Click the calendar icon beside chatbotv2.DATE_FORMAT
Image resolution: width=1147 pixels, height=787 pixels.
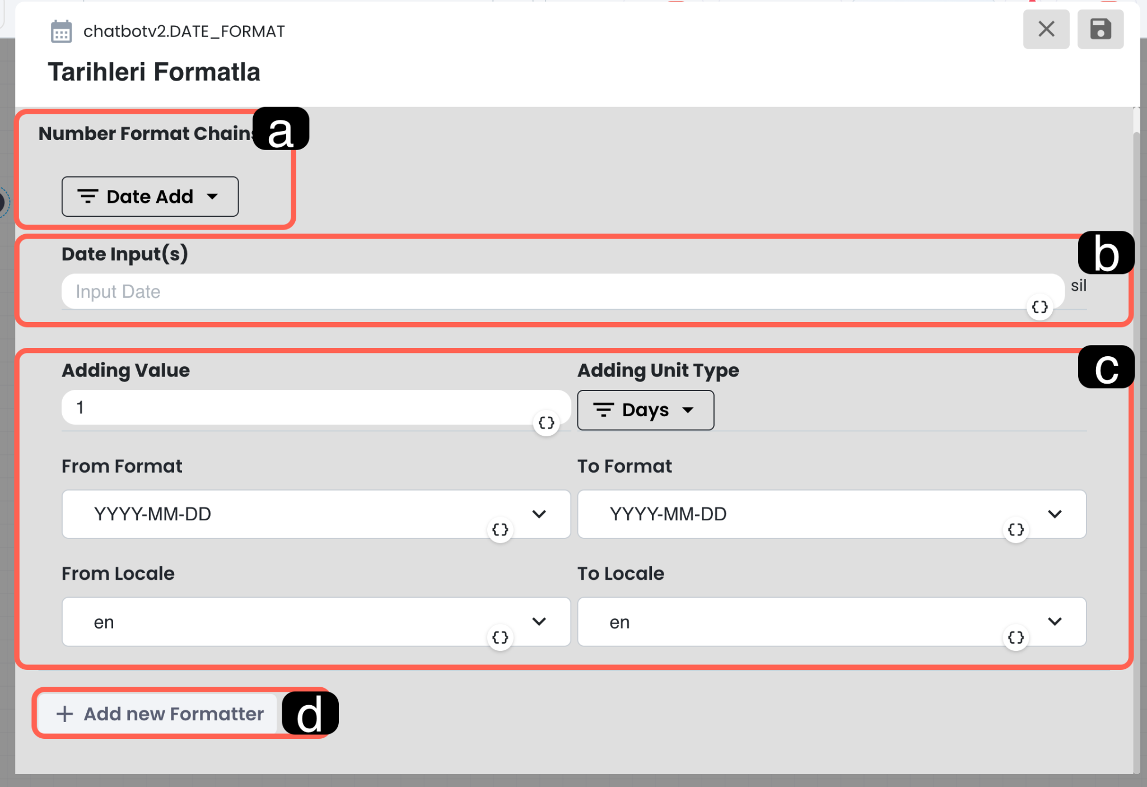(61, 31)
